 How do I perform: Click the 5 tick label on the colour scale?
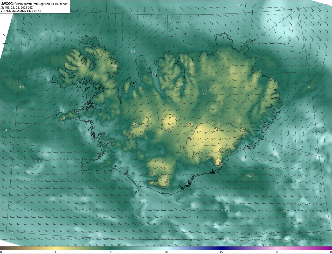click(x=111, y=252)
